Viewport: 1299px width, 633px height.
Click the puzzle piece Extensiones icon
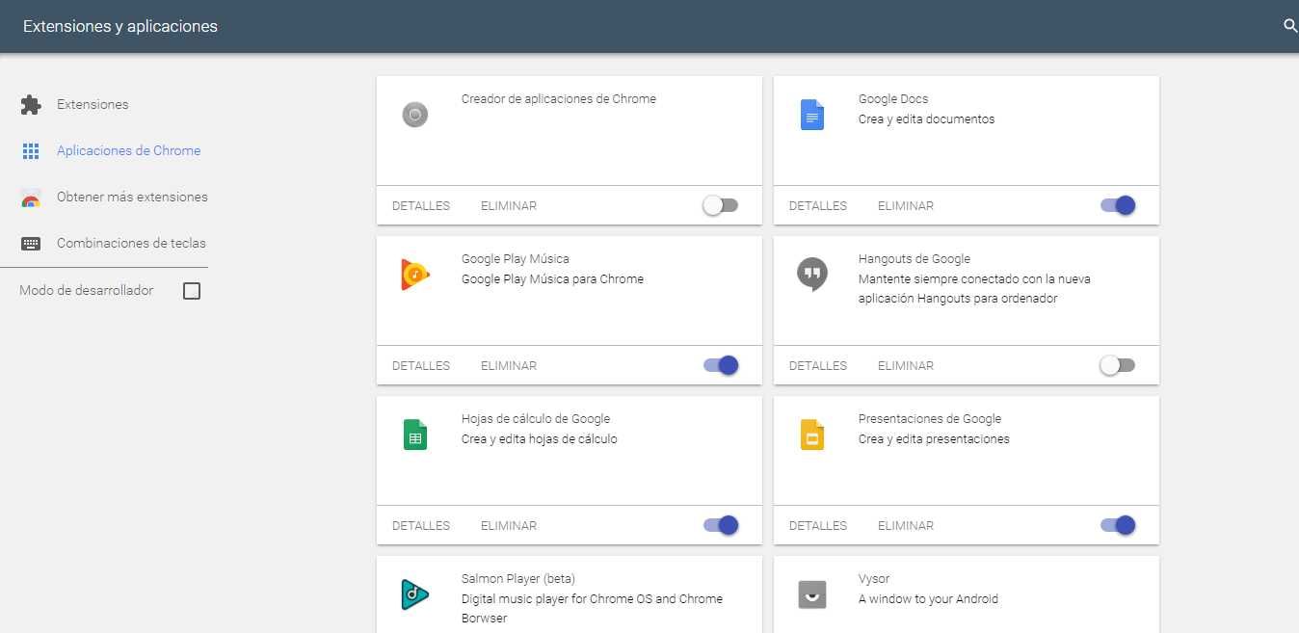31,104
